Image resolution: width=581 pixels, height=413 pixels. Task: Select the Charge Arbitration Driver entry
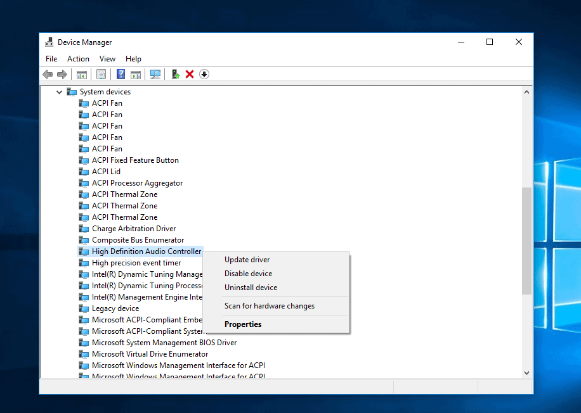point(133,228)
